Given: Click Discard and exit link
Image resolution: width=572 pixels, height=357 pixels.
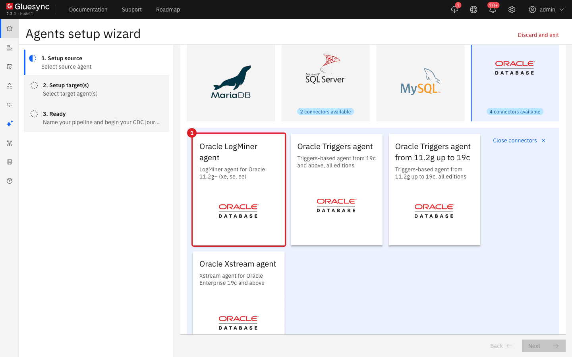Looking at the screenshot, I should pos(538,35).
